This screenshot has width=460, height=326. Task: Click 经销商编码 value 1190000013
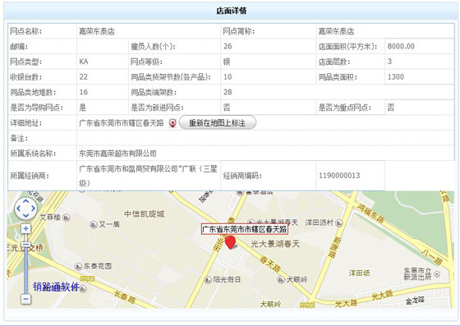[x=339, y=176]
